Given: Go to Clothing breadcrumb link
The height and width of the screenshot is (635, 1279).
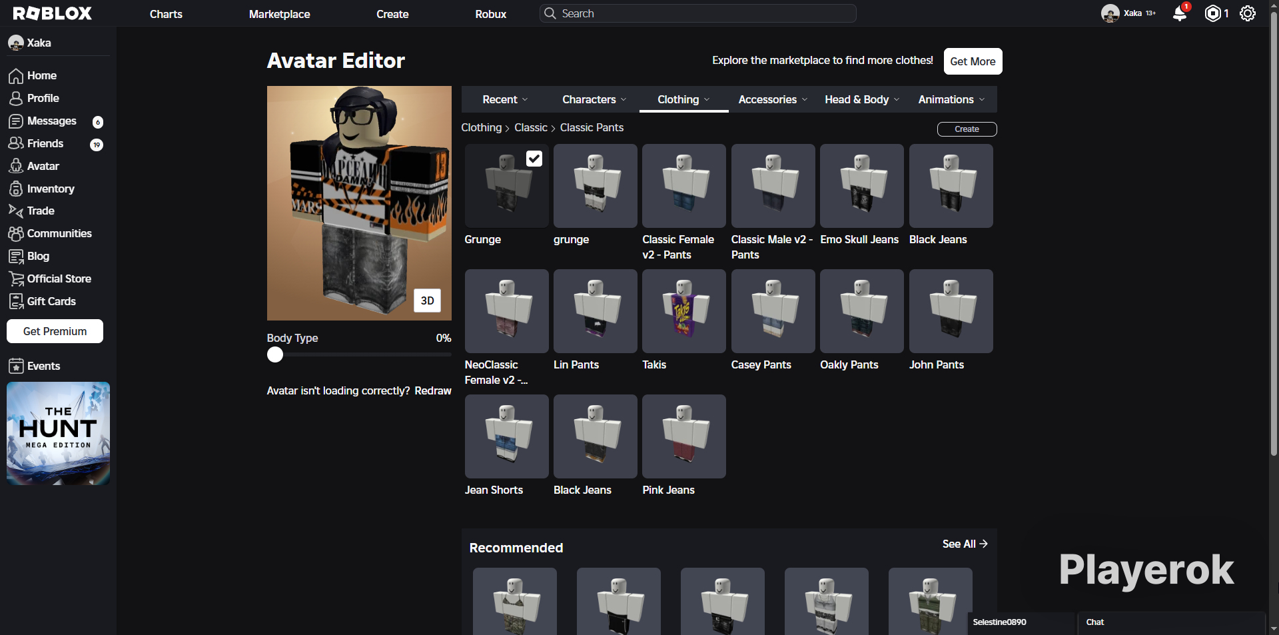Looking at the screenshot, I should [x=482, y=127].
